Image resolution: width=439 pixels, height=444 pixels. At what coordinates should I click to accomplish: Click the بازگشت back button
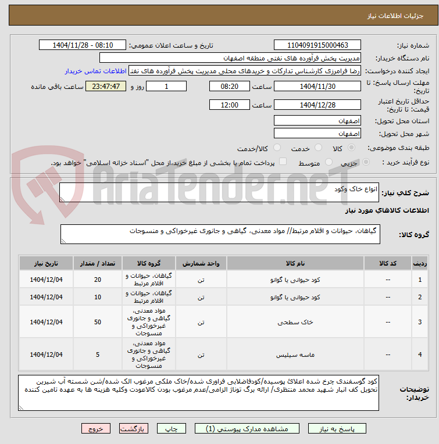click(x=134, y=429)
